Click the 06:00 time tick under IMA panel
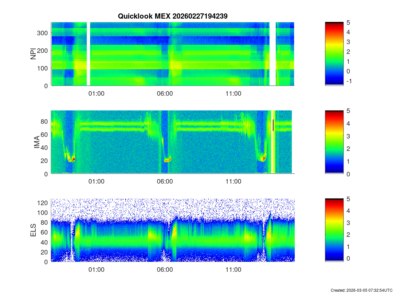Viewport: 393px width, 294px height. pyautogui.click(x=165, y=182)
